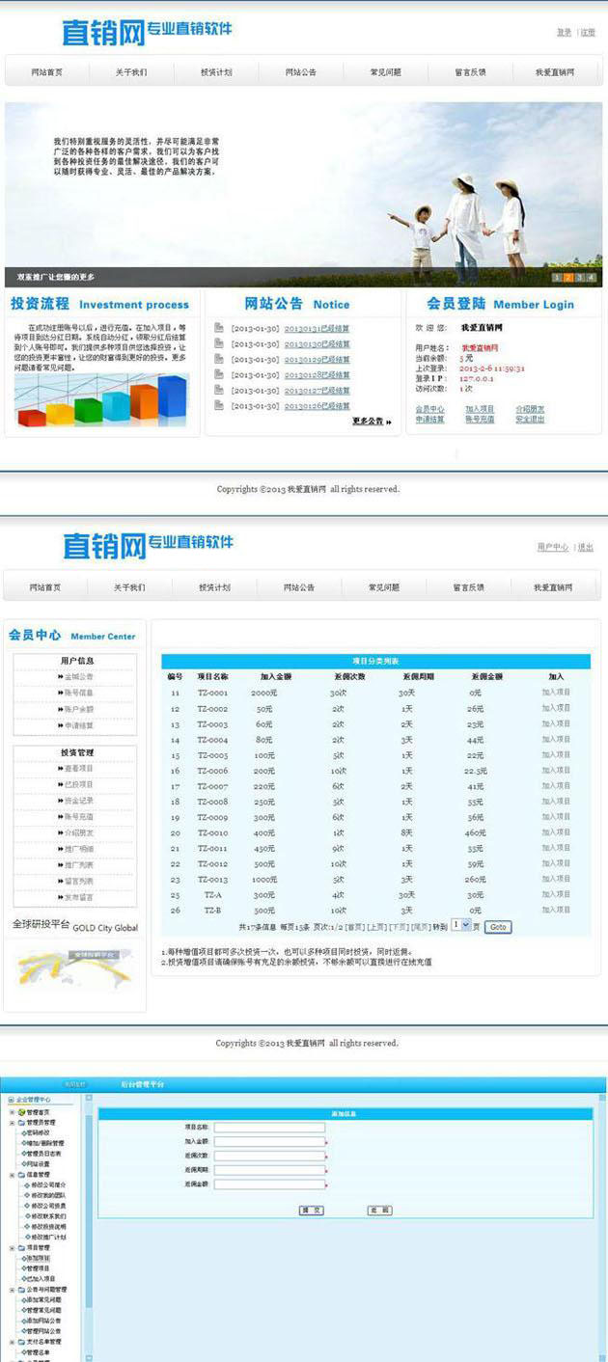Click document icon beside notice 20130129已经结算

219,359
